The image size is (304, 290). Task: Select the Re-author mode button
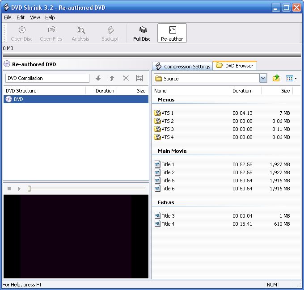point(172,33)
